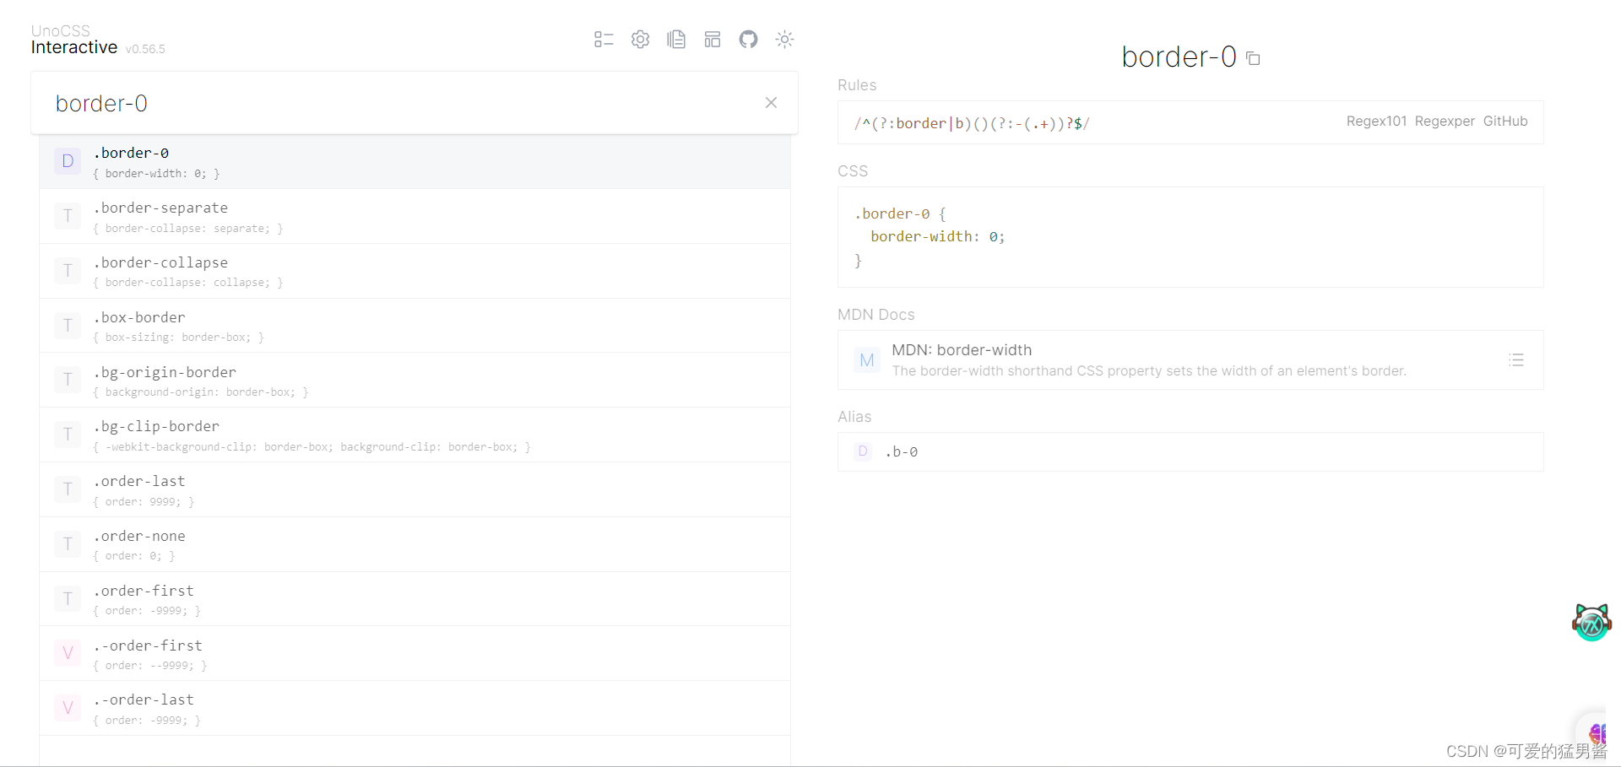View the rule source on GitHub

(x=1505, y=121)
